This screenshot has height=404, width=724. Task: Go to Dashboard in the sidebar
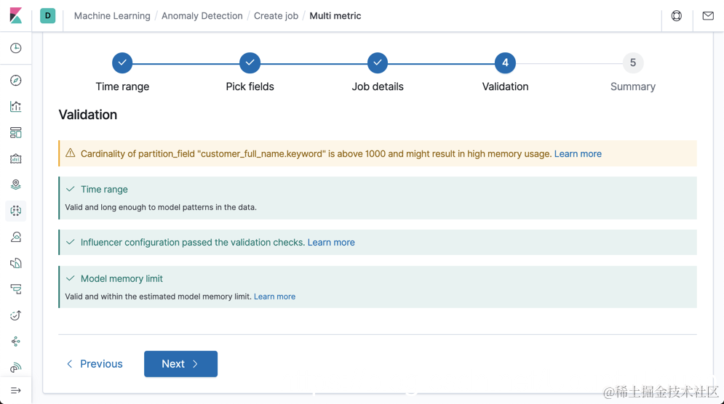[x=15, y=133]
